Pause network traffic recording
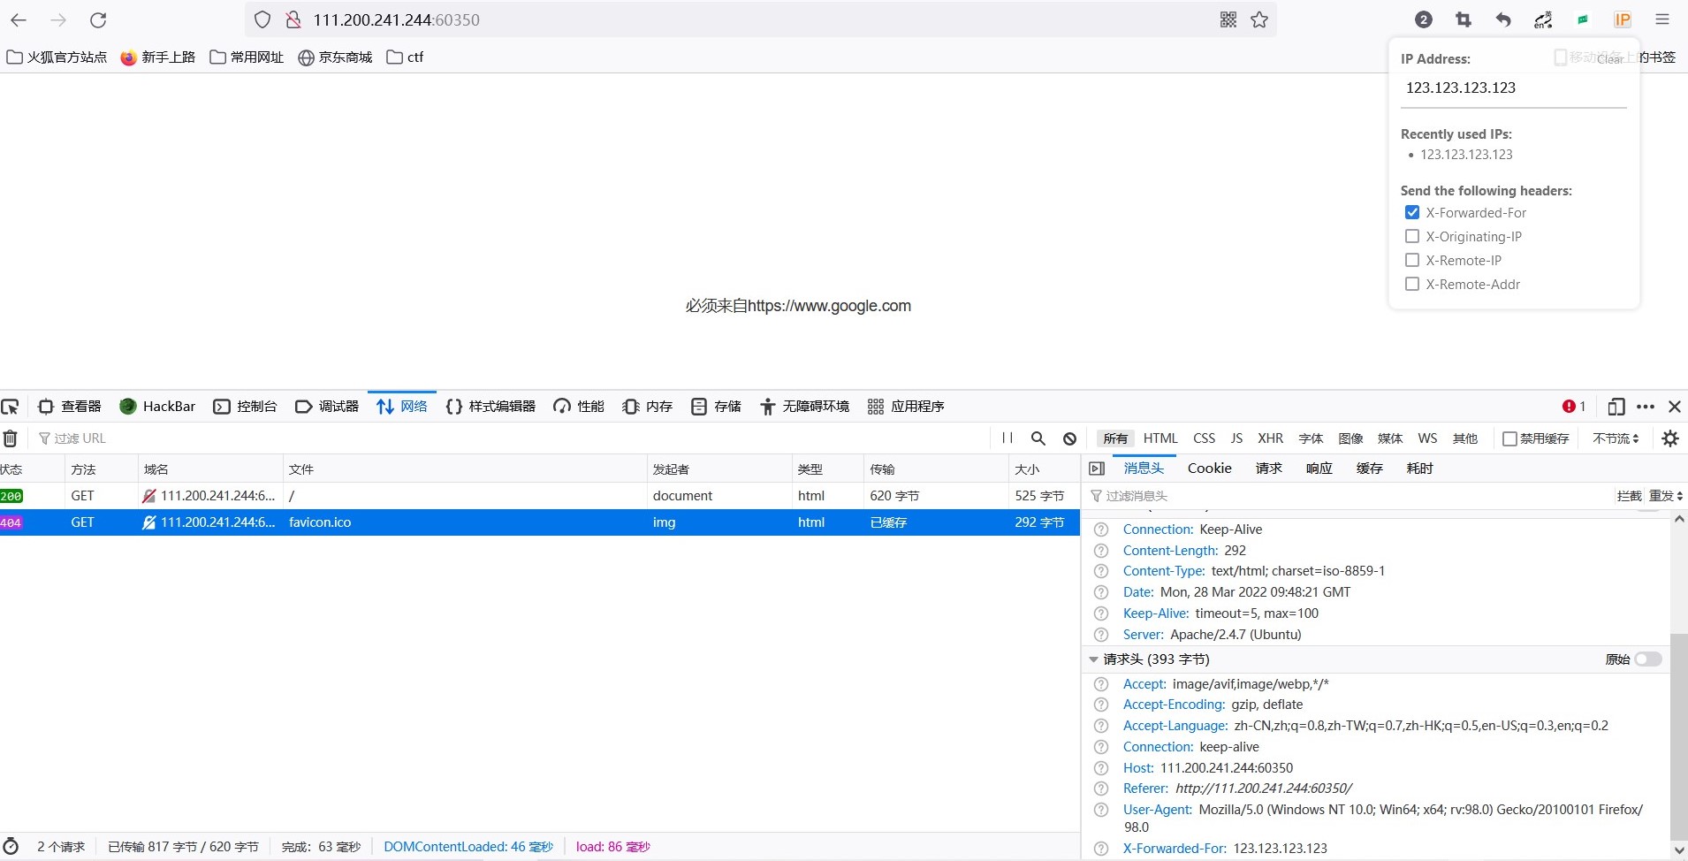 pos(1006,438)
